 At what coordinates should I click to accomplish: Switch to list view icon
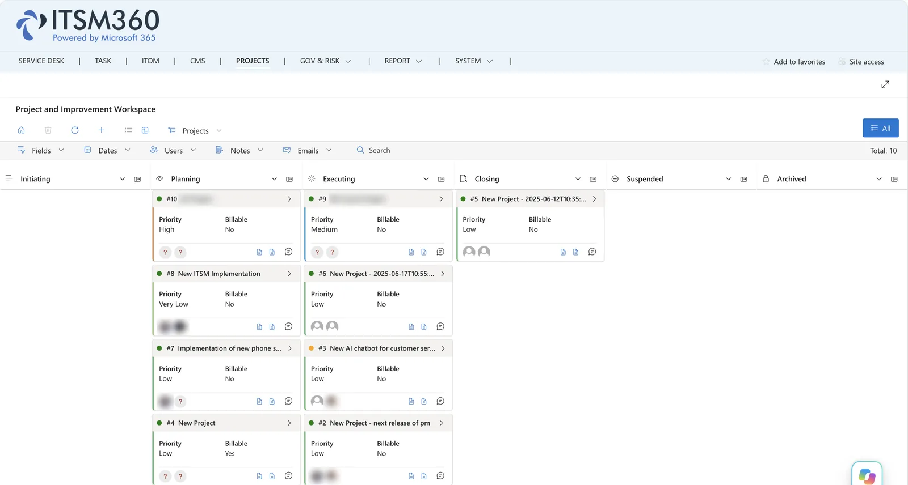click(128, 130)
